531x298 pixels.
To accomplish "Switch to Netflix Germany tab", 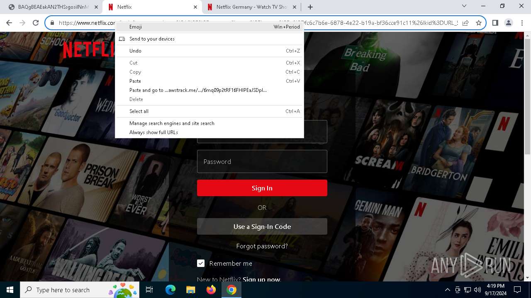I will (251, 7).
